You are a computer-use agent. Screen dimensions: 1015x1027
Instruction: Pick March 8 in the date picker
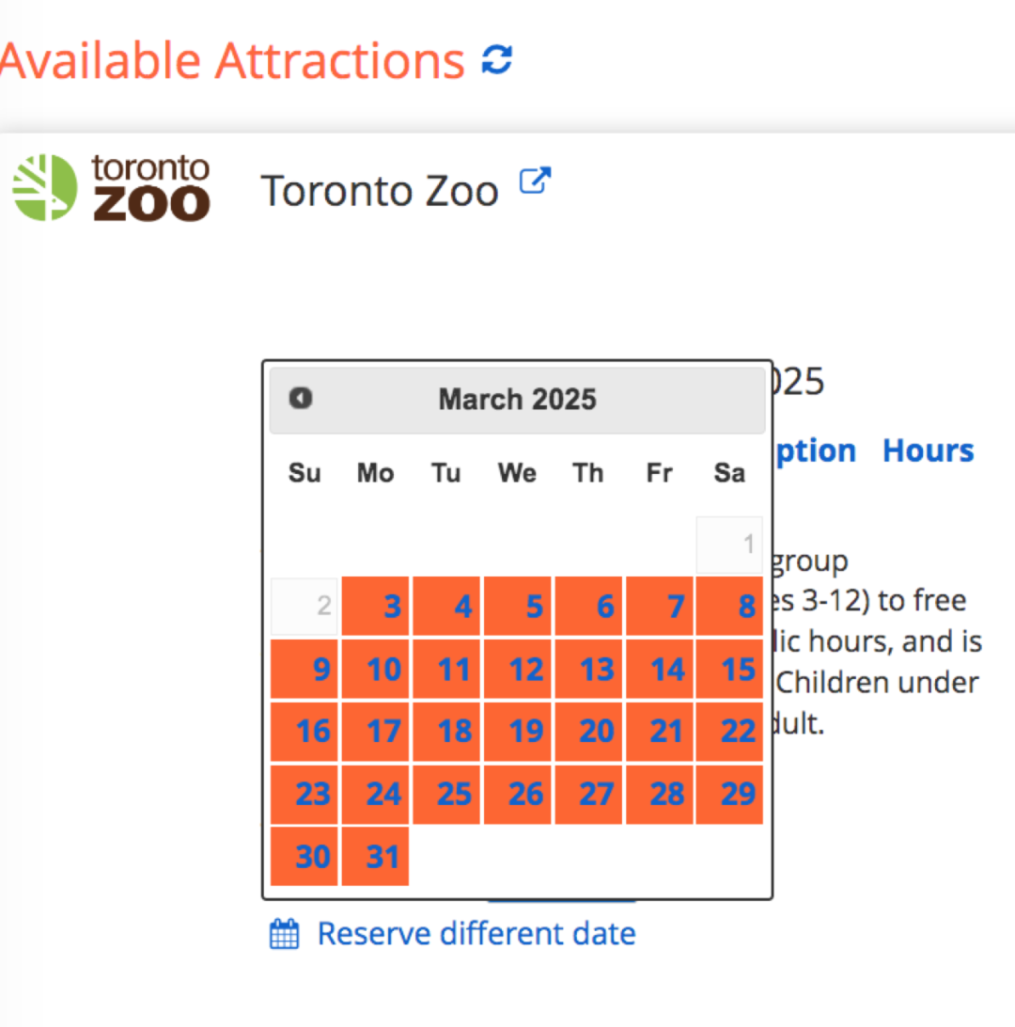pyautogui.click(x=729, y=606)
